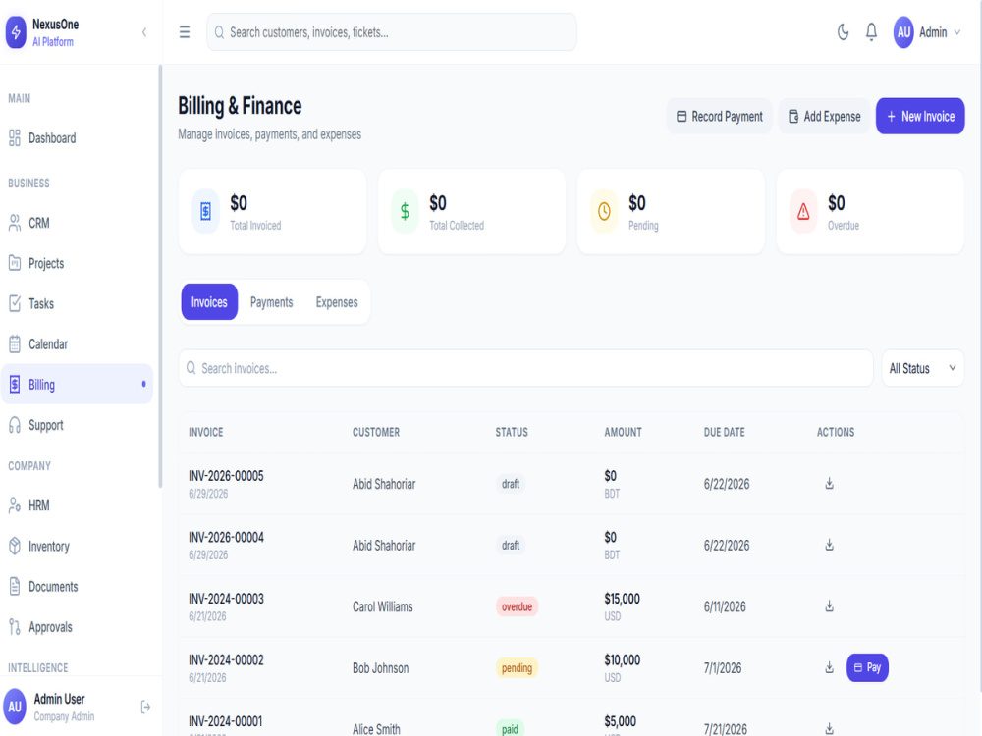Open Dashboard in the sidebar
This screenshot has width=982, height=736.
tap(77, 138)
